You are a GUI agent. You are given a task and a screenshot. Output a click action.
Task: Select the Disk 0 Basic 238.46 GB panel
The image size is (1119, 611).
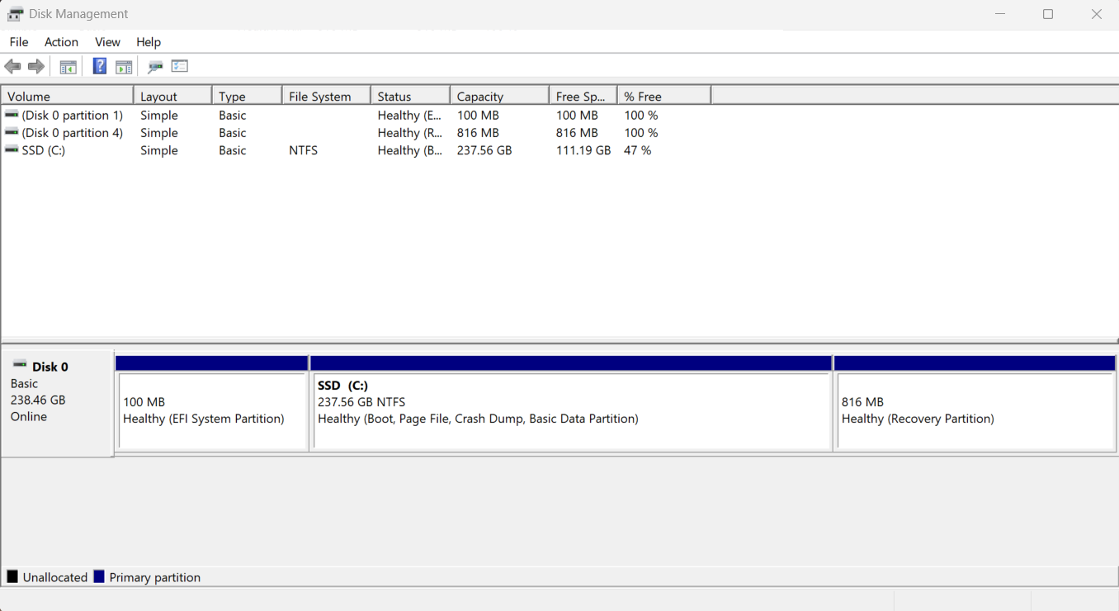click(57, 403)
